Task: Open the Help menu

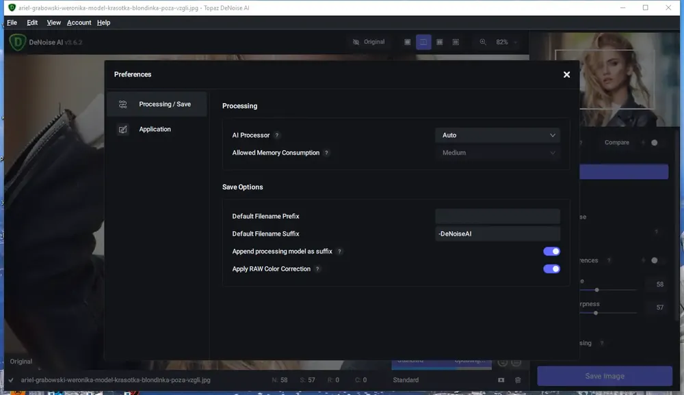Action: [x=103, y=23]
